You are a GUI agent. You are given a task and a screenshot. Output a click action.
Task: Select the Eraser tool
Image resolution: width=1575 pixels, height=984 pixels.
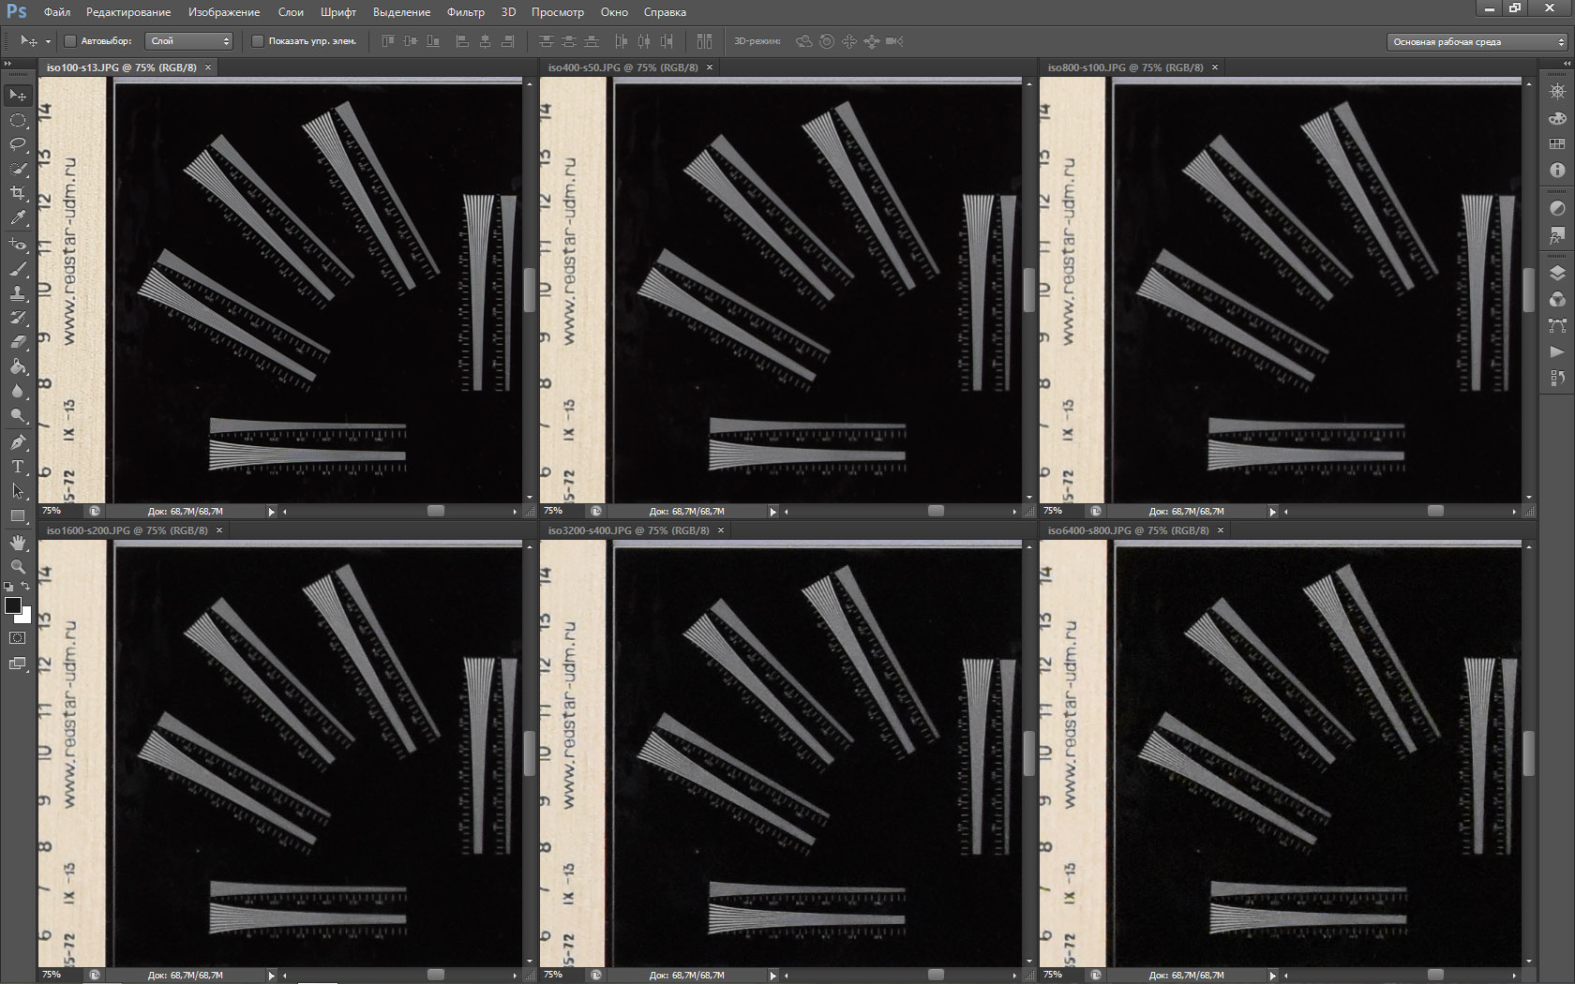(18, 341)
